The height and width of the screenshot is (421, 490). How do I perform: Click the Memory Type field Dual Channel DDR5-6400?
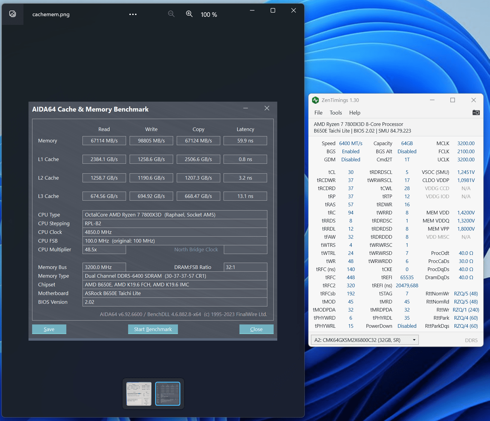click(175, 276)
